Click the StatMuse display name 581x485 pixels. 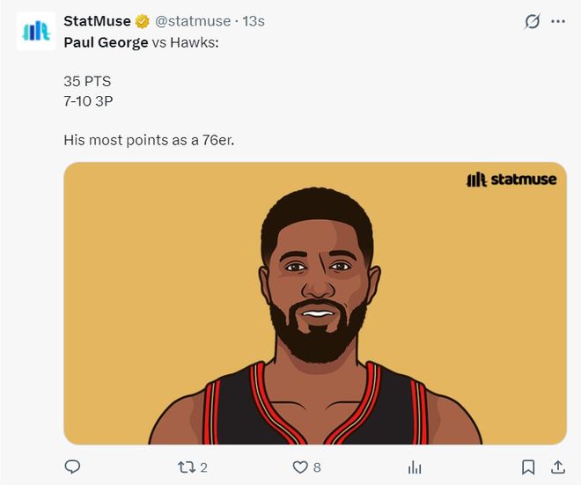(x=97, y=21)
